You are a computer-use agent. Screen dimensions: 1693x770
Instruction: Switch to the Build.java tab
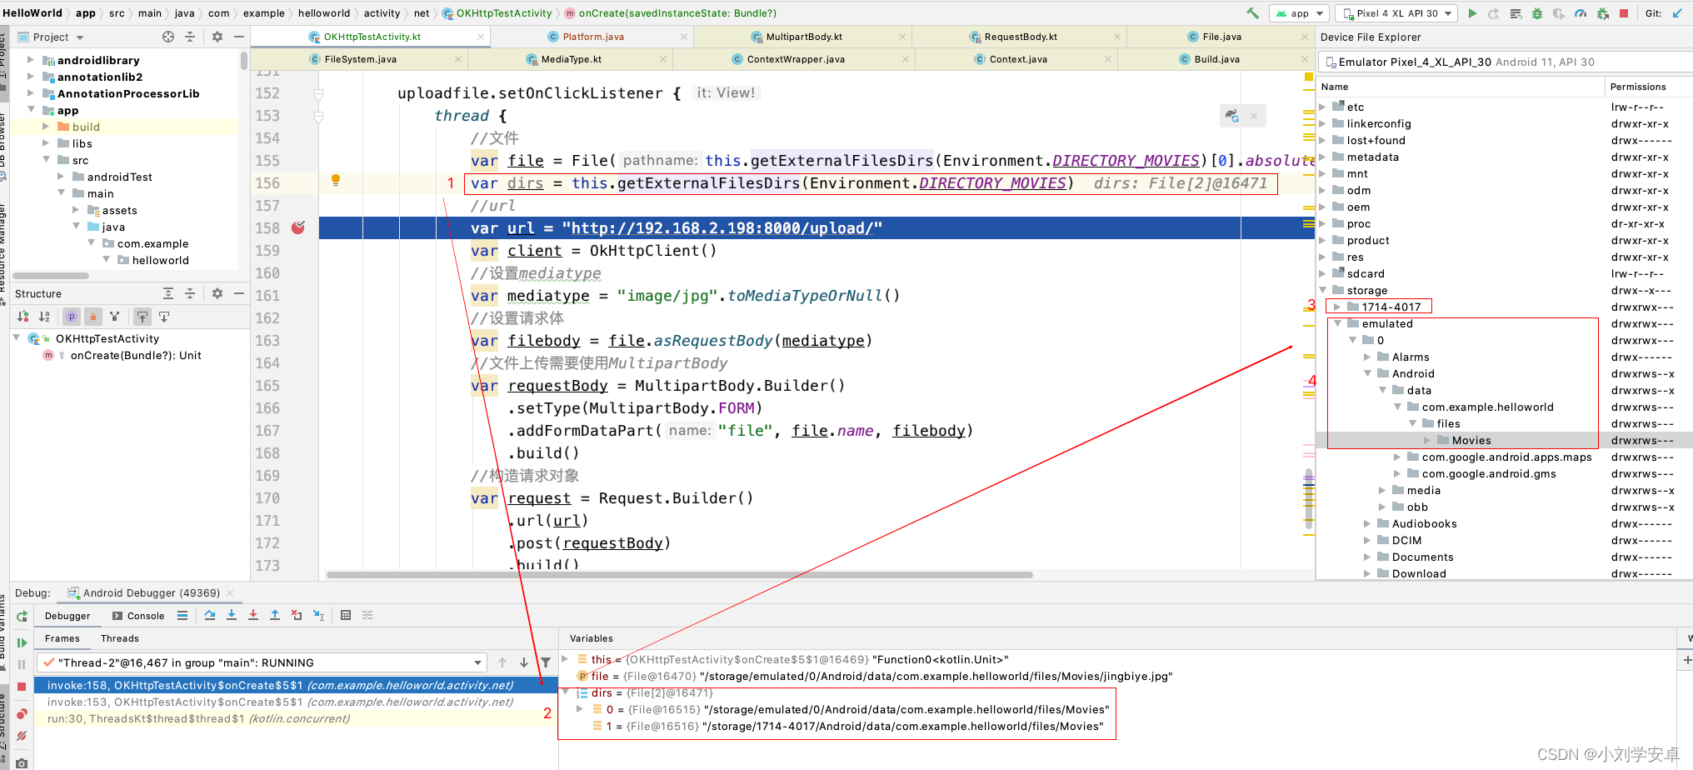pos(1217,59)
